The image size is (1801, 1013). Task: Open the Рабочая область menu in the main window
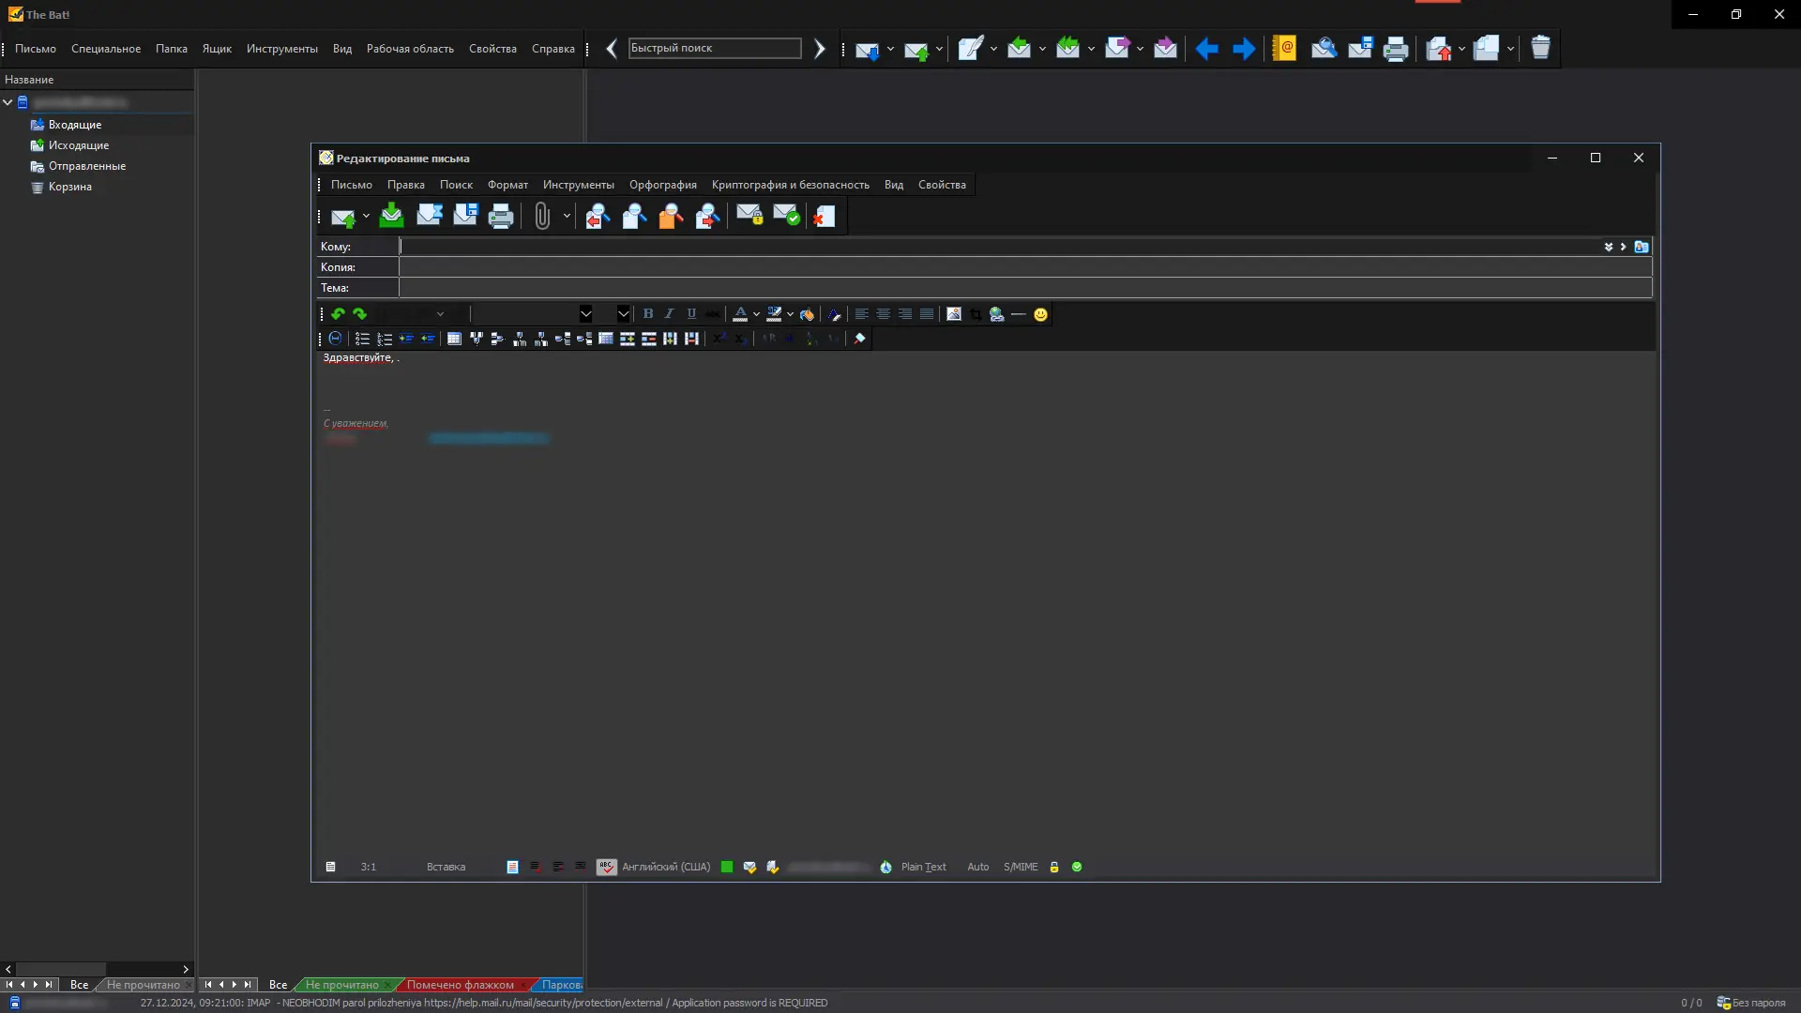click(410, 49)
